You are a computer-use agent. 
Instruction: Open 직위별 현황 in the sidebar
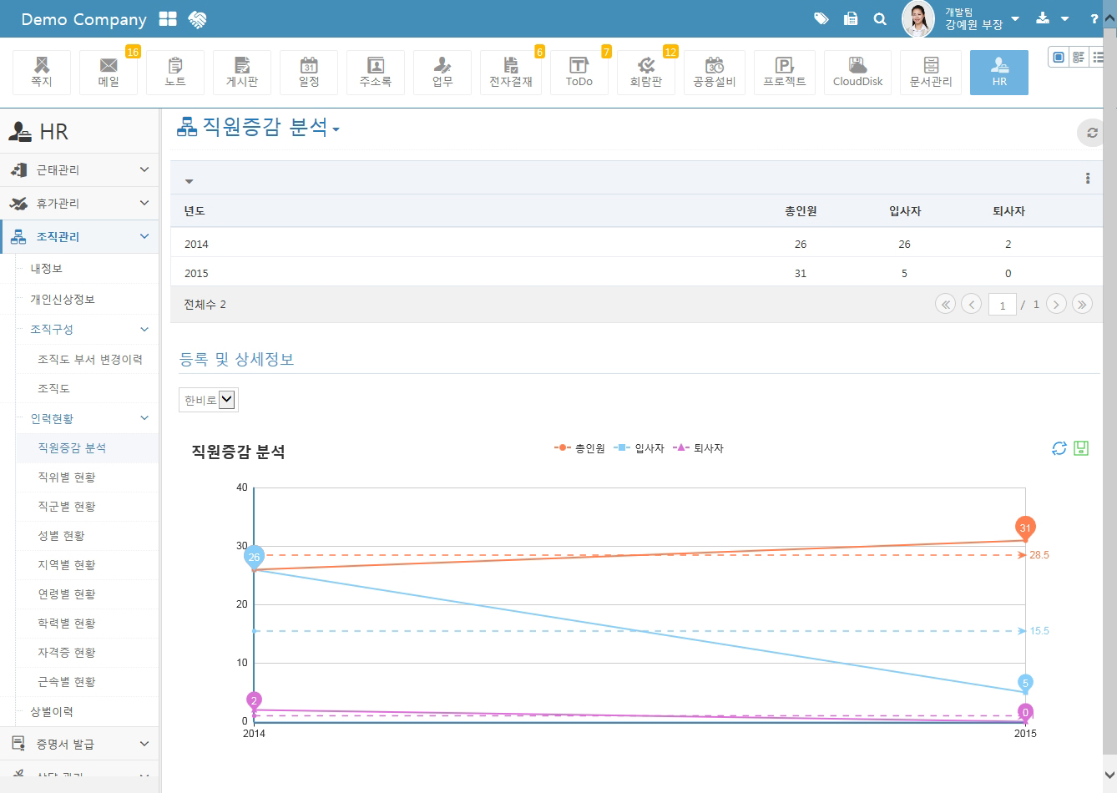coord(67,477)
